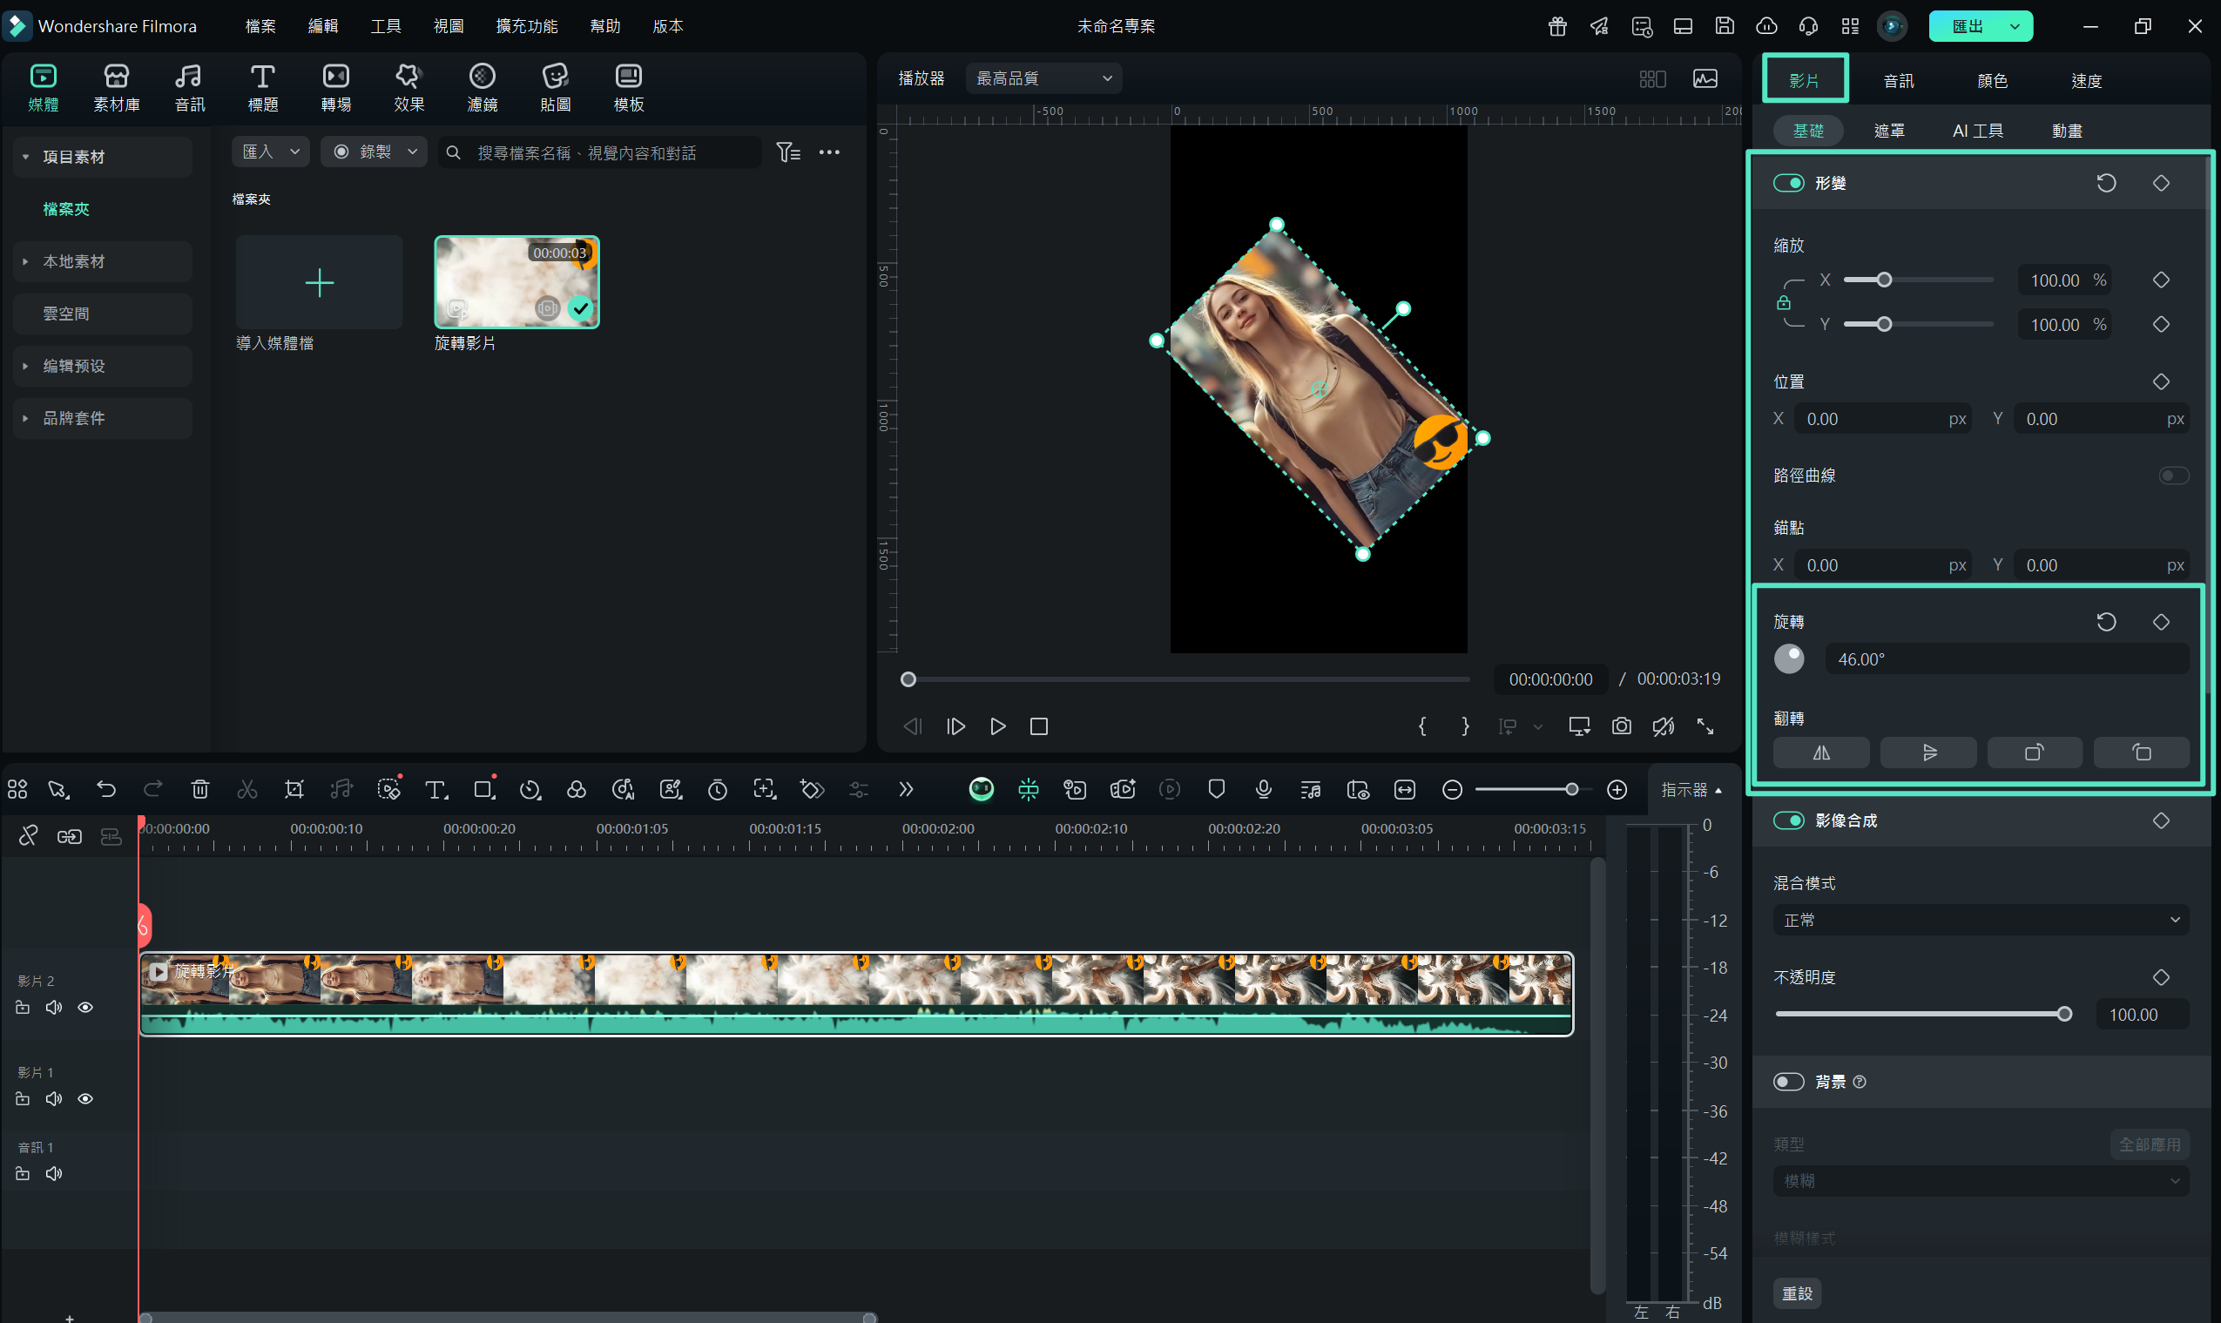Image resolution: width=2221 pixels, height=1323 pixels.
Task: Click the trash delete icon in the timeline toolbar
Action: coord(199,789)
